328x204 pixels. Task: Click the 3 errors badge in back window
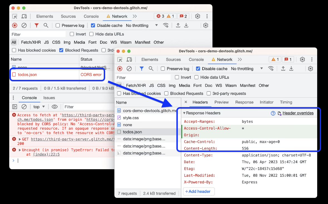point(160,16)
